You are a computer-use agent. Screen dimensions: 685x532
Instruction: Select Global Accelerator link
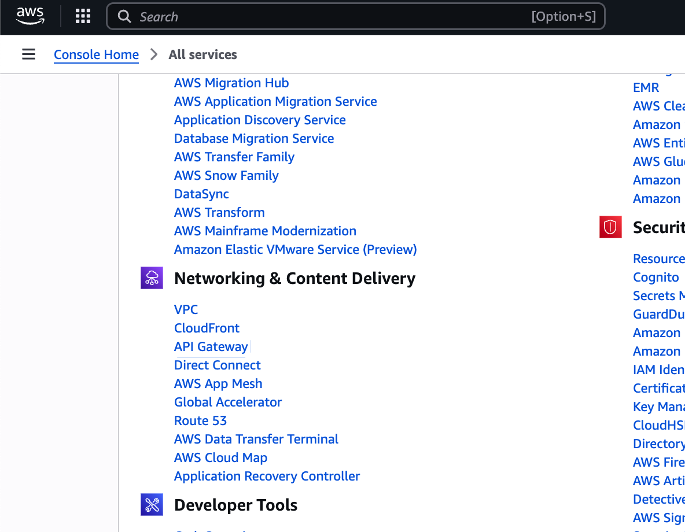[x=228, y=402]
